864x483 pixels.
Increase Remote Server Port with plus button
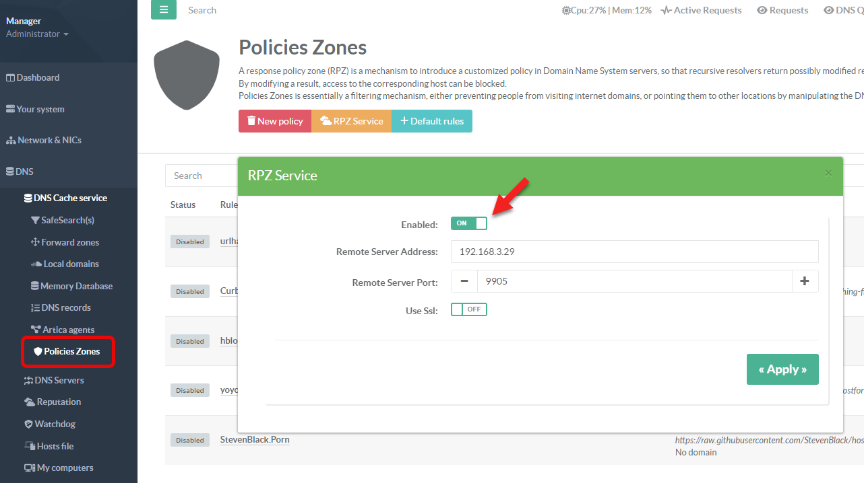tap(805, 281)
